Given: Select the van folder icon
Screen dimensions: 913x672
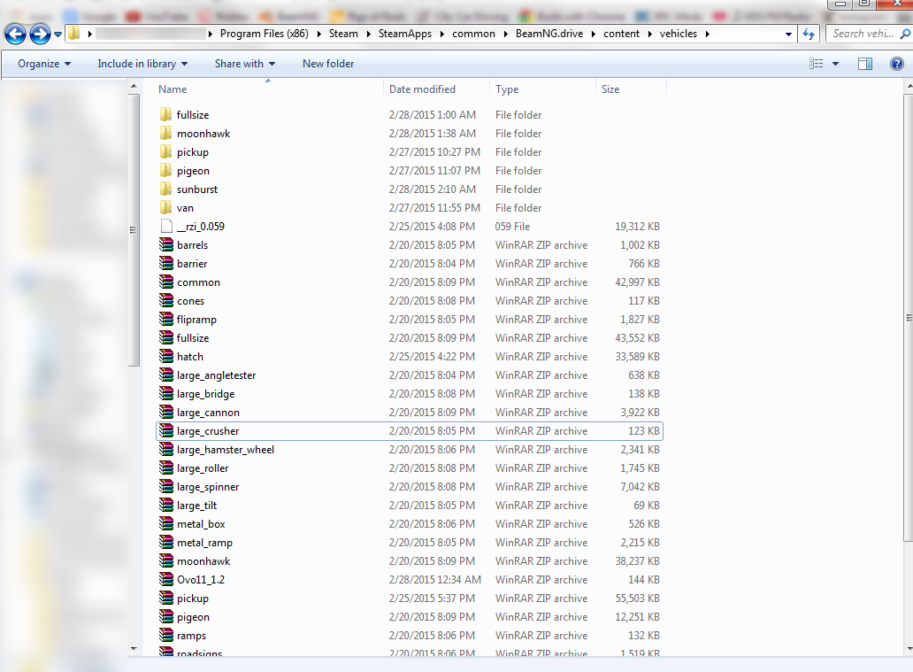Looking at the screenshot, I should tap(166, 207).
